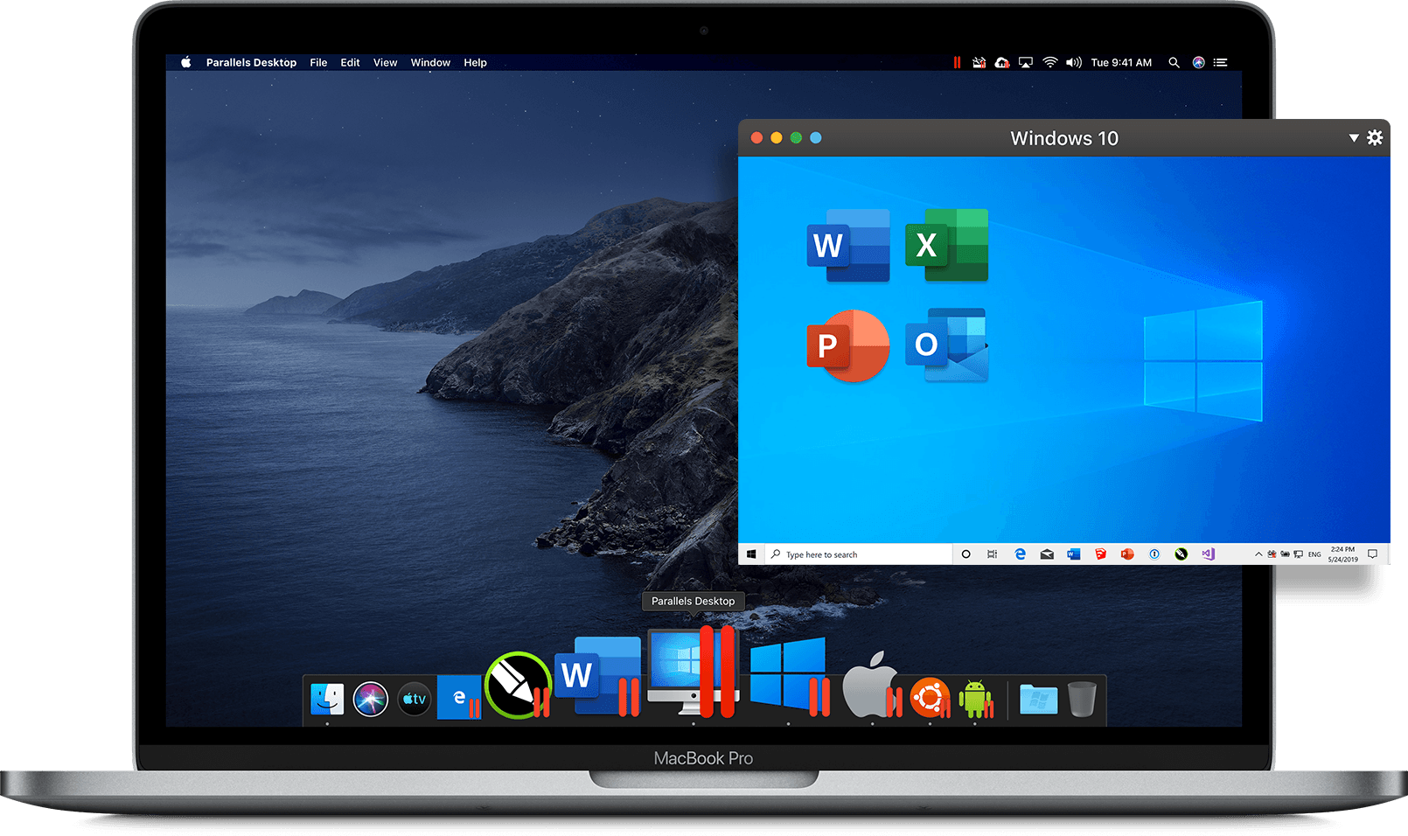Launch the Ubuntu virtual machine from Dock
The width and height of the screenshot is (1408, 836).
tap(929, 698)
